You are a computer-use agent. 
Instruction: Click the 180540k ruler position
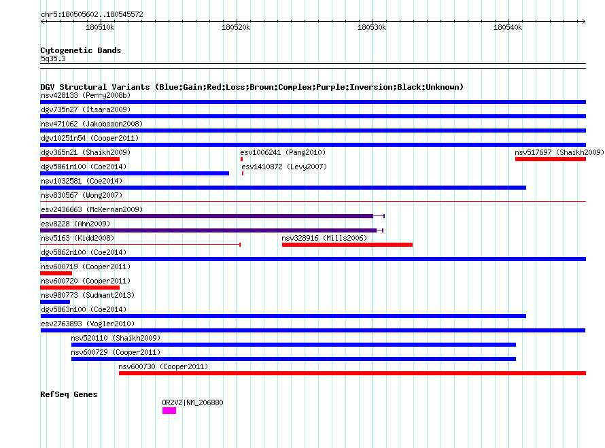click(x=508, y=27)
